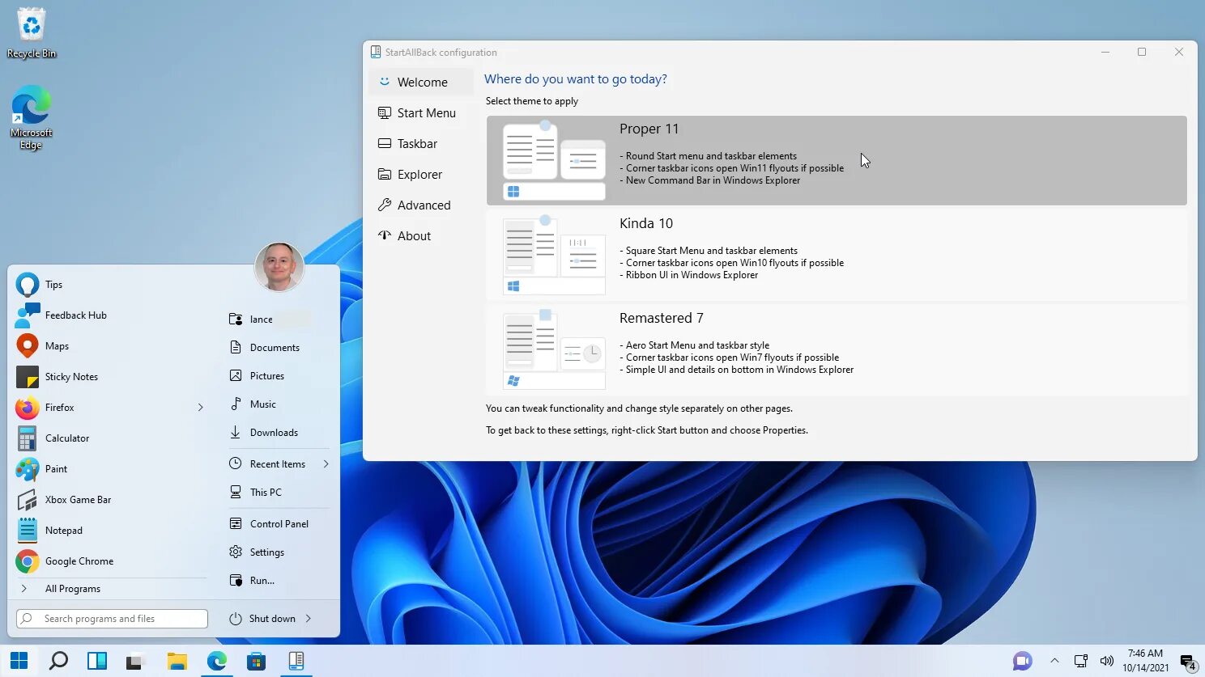Open volume control tray icon
1205x677 pixels.
tap(1107, 661)
